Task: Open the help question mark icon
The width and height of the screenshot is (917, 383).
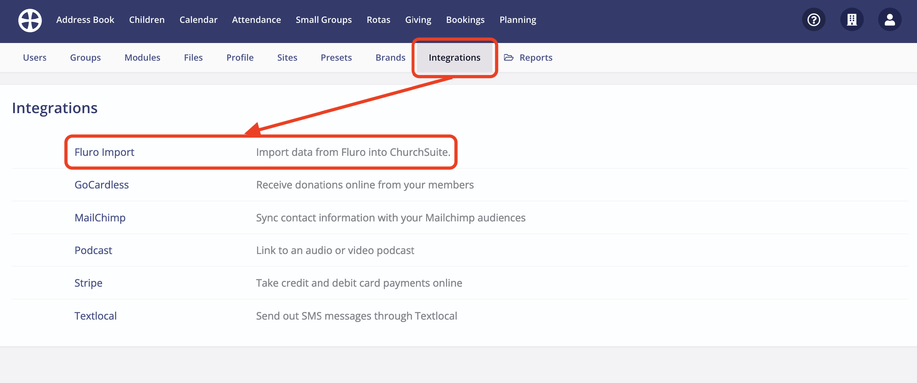Action: click(x=813, y=20)
